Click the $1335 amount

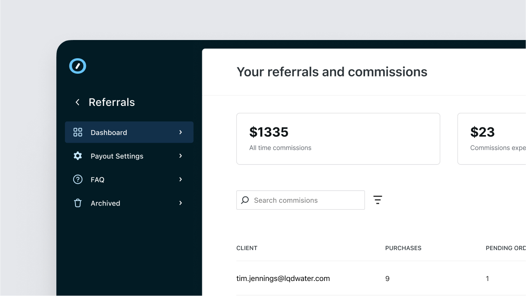click(x=269, y=132)
